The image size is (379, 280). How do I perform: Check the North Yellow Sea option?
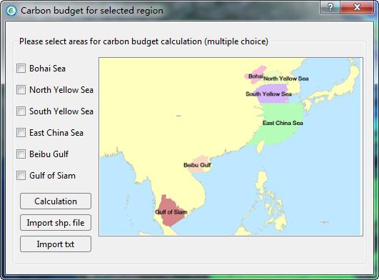pos(21,90)
